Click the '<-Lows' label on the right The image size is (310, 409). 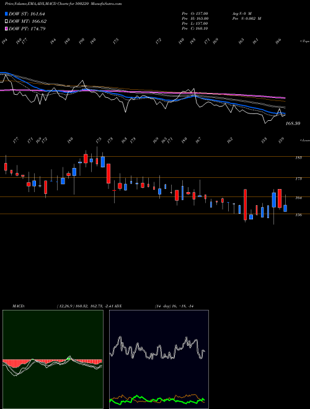(304, 140)
